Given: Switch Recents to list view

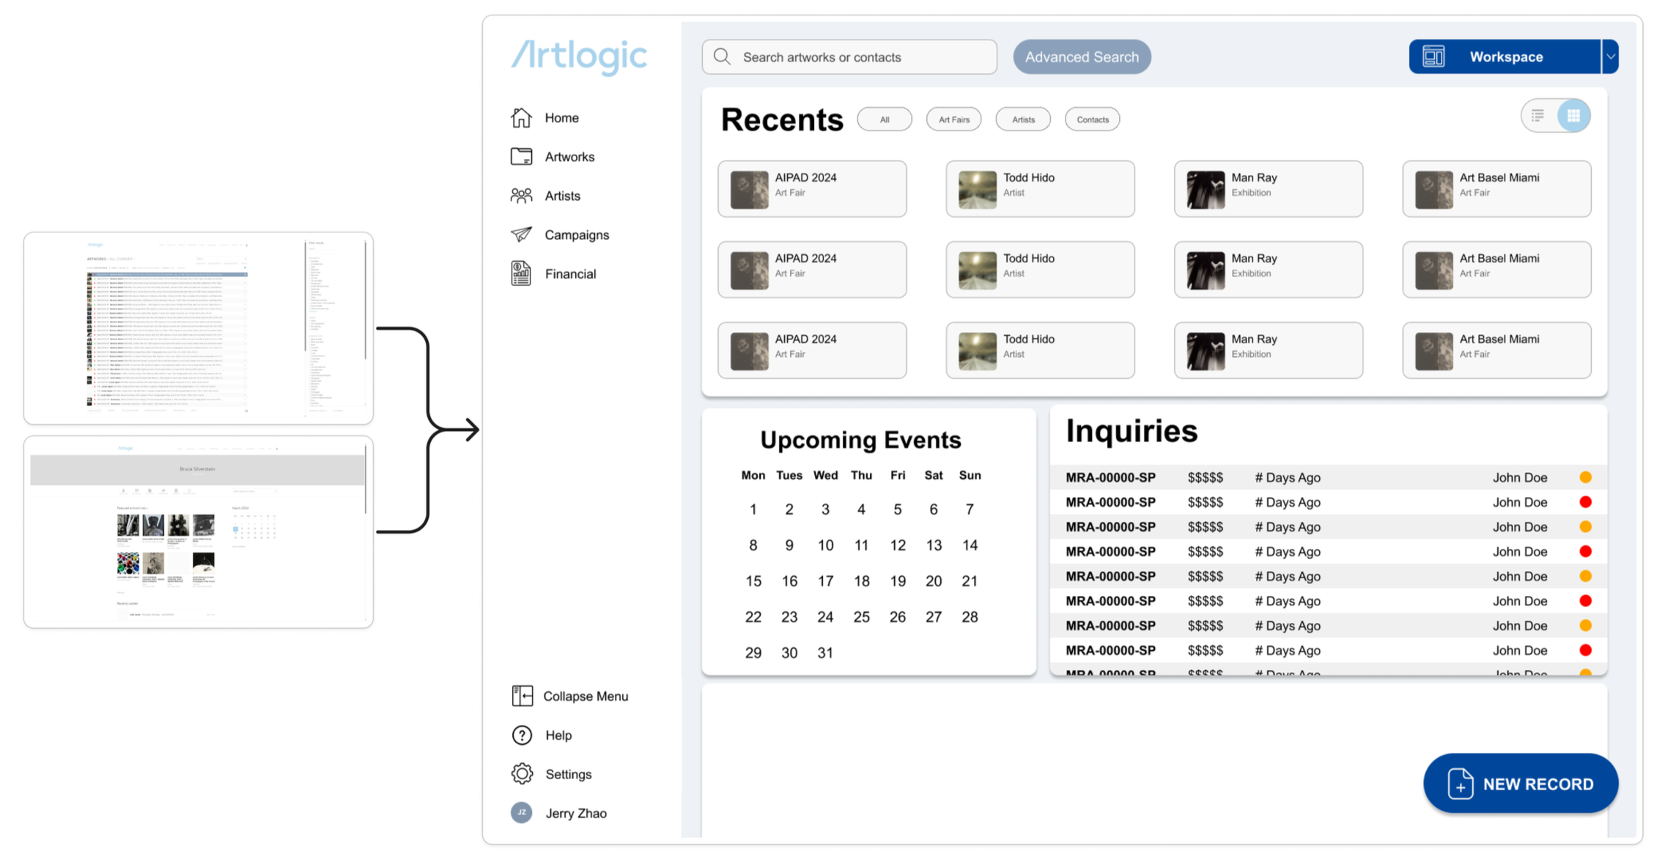Looking at the screenshot, I should pyautogui.click(x=1537, y=116).
